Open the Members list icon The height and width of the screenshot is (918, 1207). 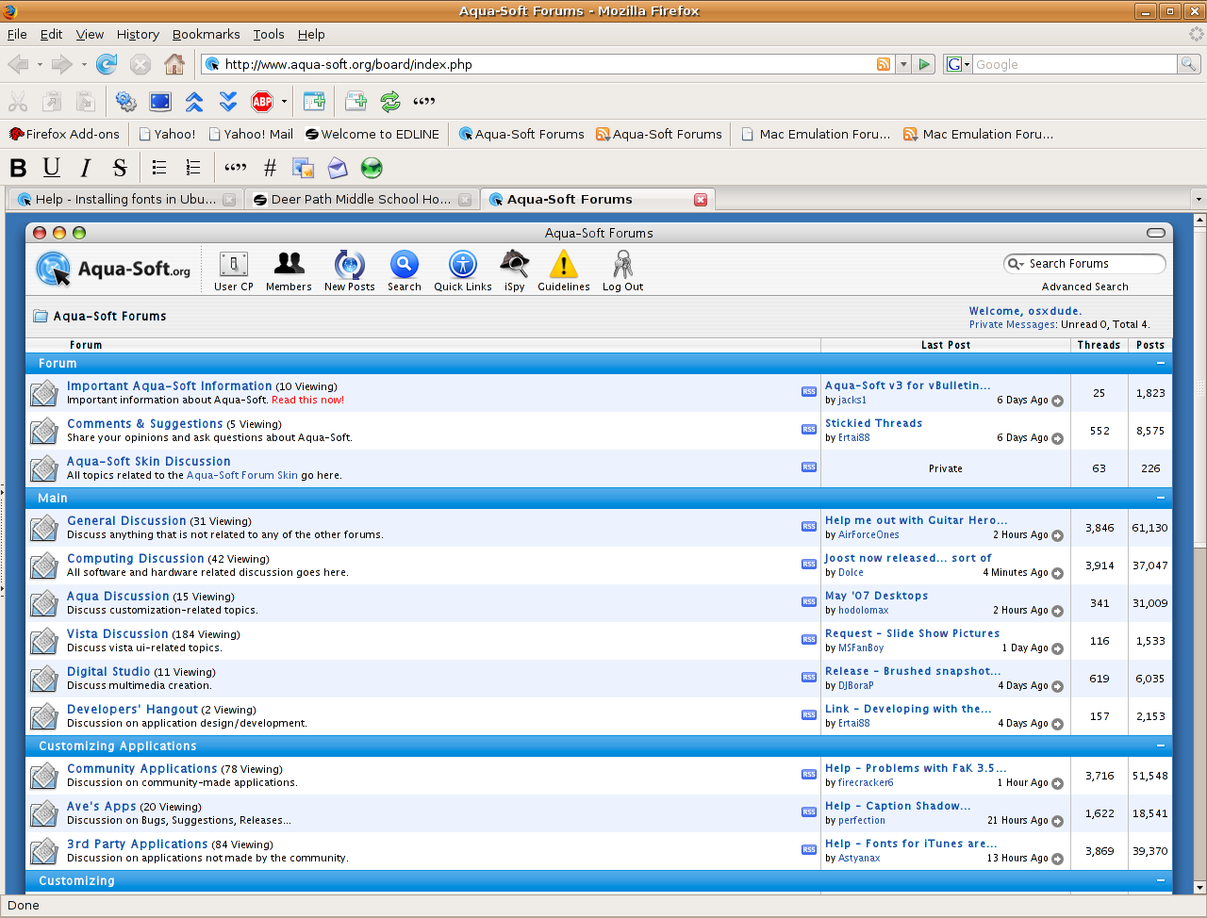(289, 271)
